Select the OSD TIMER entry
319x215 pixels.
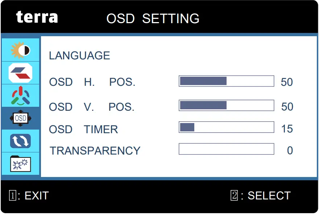pyautogui.click(x=83, y=129)
